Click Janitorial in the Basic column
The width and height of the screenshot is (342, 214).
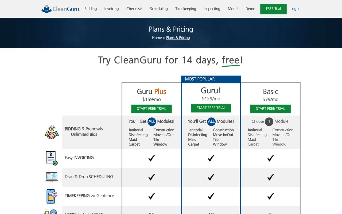click(x=255, y=130)
